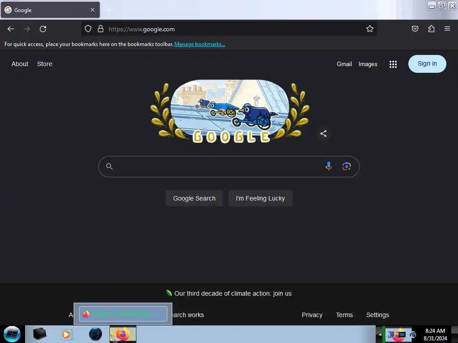The height and width of the screenshot is (343, 458).
Task: Open the Google Doodle image
Action: pyautogui.click(x=230, y=111)
